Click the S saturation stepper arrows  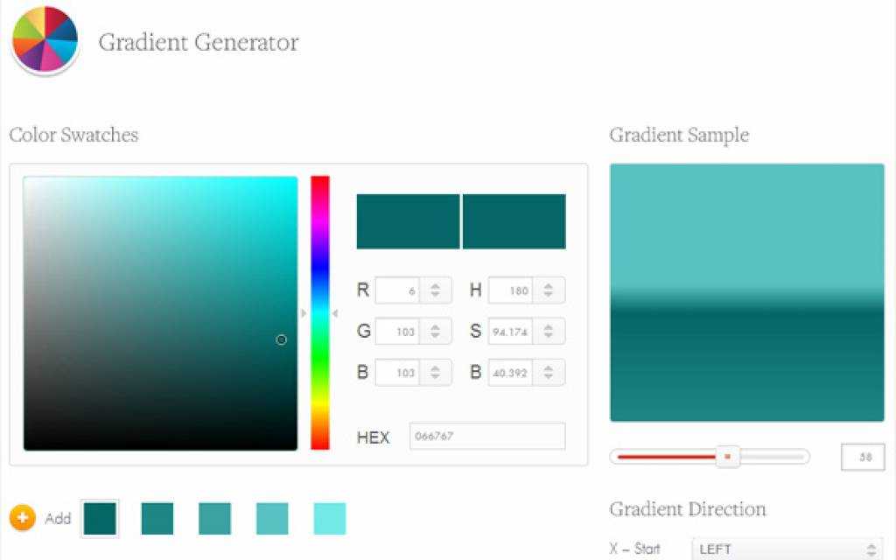coord(549,332)
